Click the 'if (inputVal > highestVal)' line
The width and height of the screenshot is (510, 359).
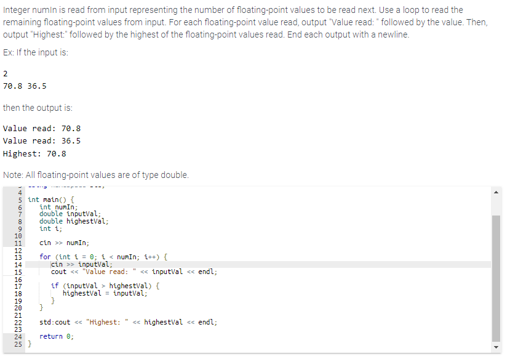click(x=105, y=286)
